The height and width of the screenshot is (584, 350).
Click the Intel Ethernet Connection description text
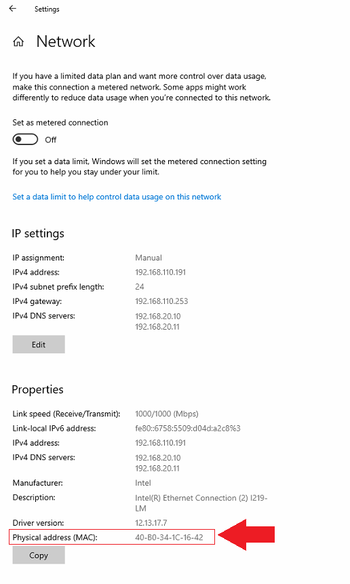point(201,503)
